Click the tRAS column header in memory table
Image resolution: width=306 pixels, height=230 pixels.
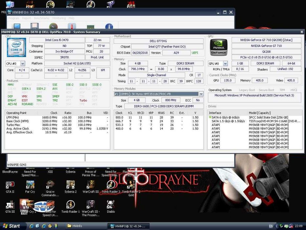coord(161,113)
